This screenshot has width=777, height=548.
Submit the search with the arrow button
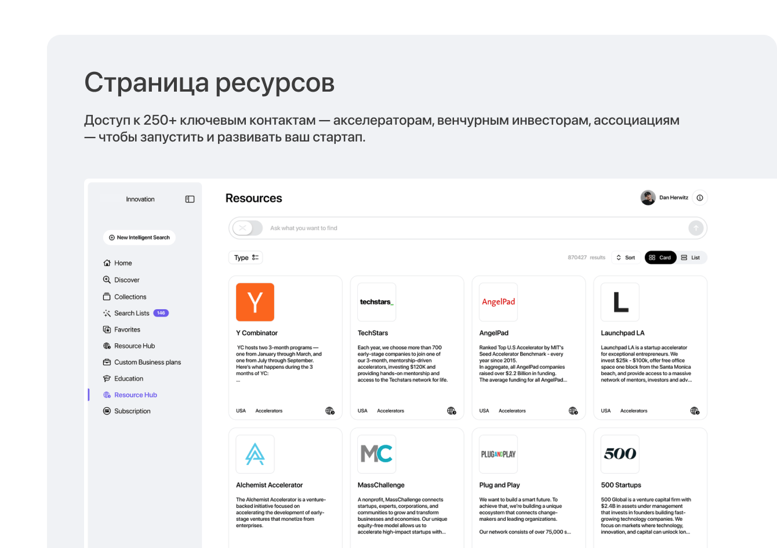tap(696, 228)
